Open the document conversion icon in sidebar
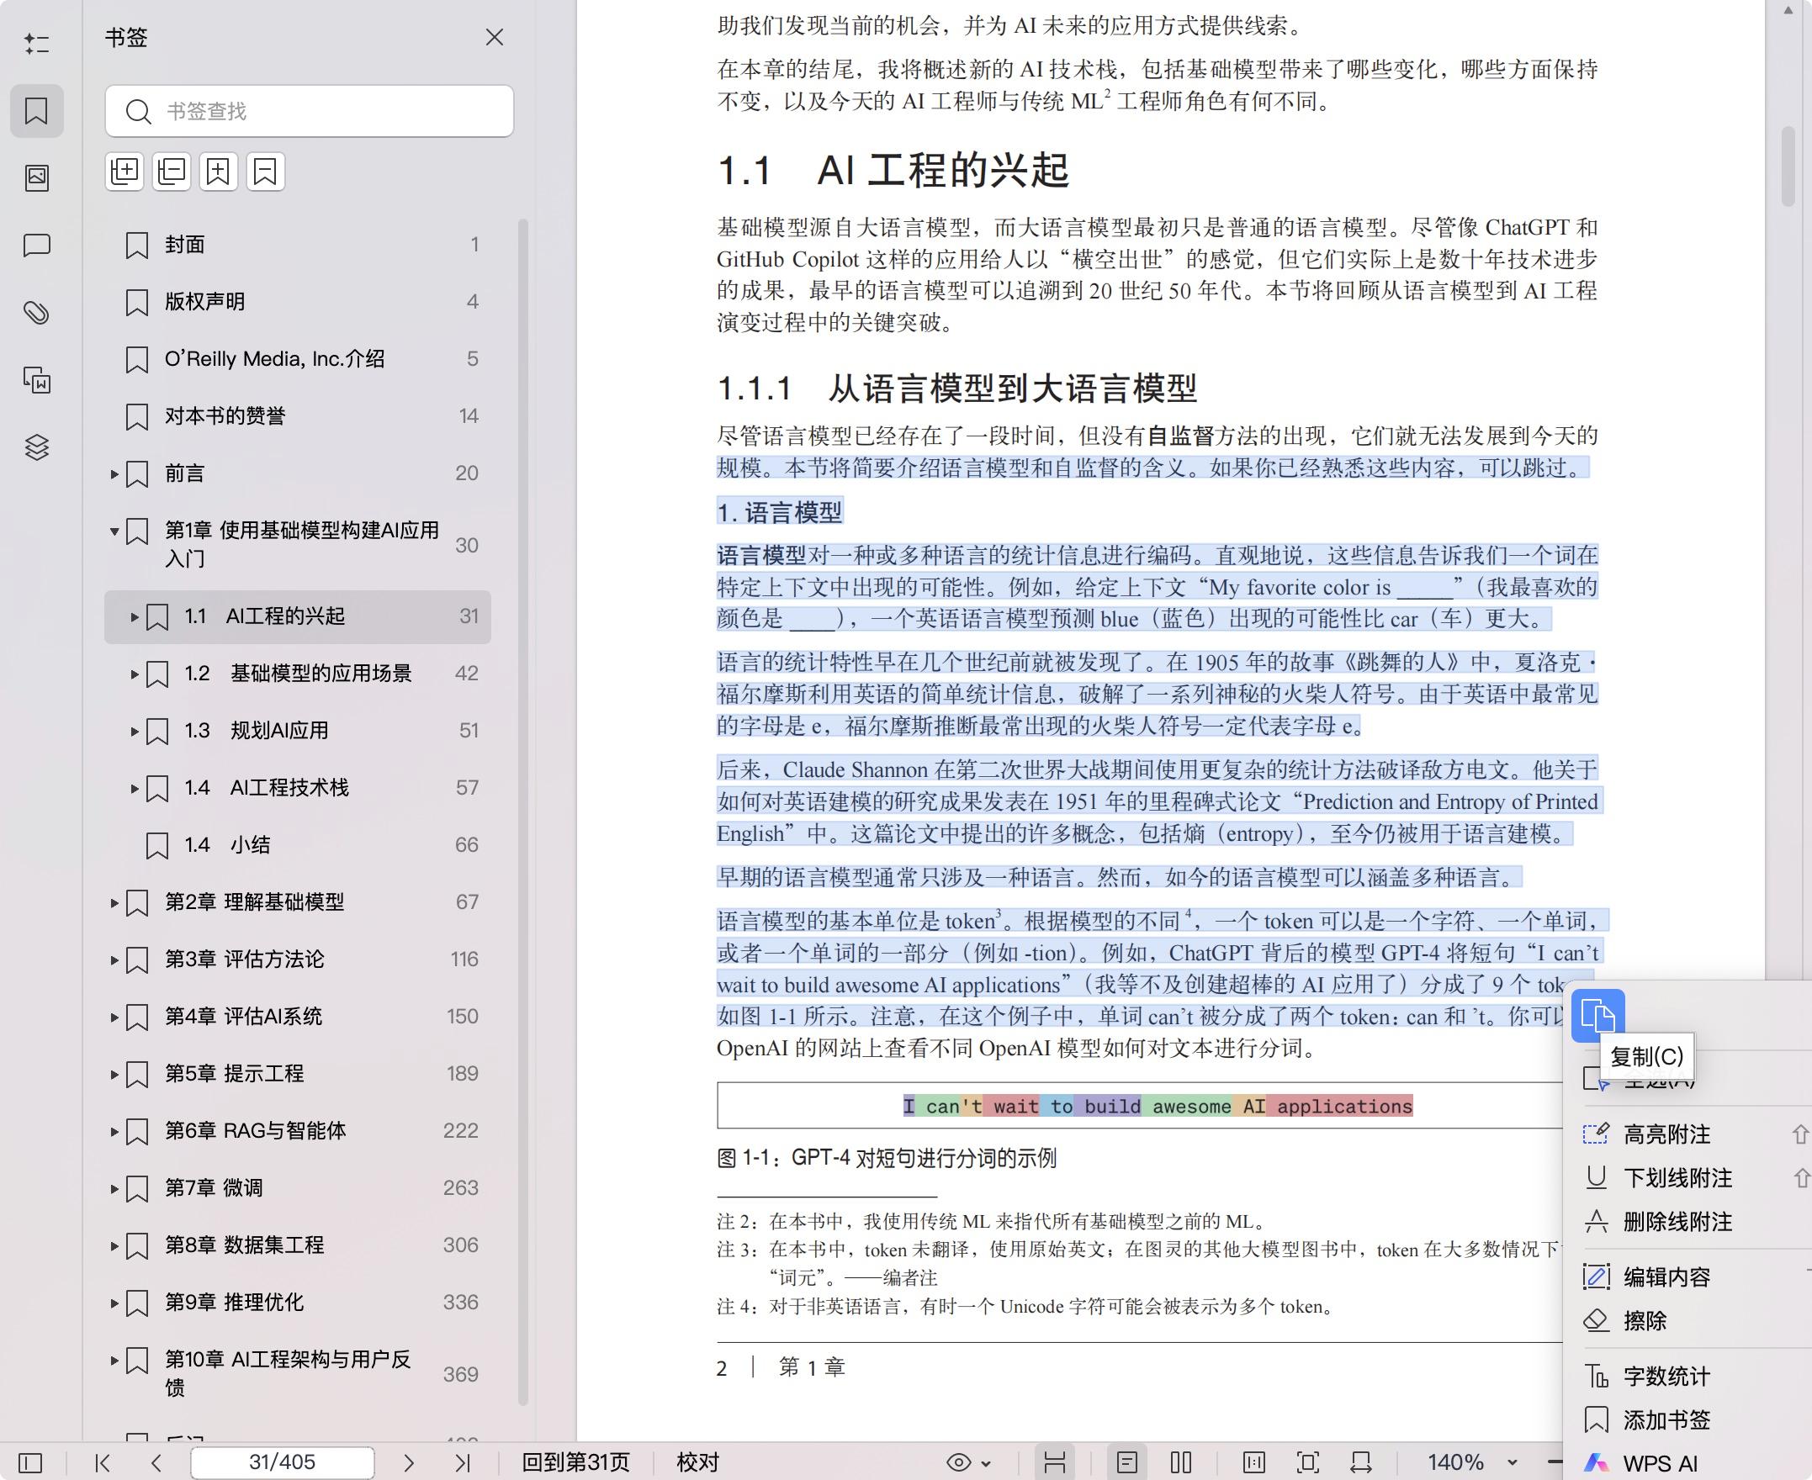 pos(37,380)
